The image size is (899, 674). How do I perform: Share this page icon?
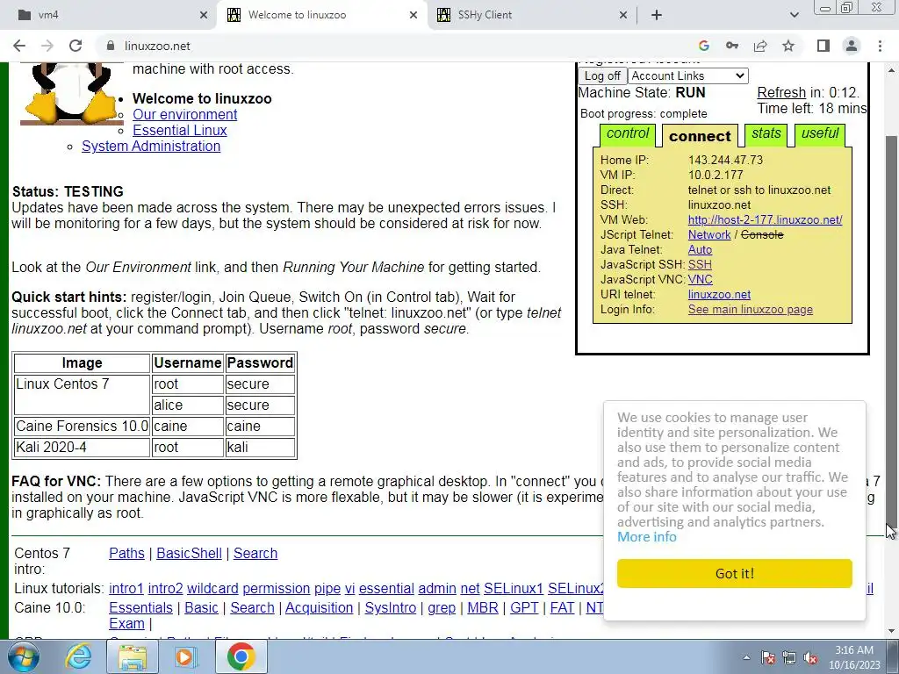click(760, 46)
